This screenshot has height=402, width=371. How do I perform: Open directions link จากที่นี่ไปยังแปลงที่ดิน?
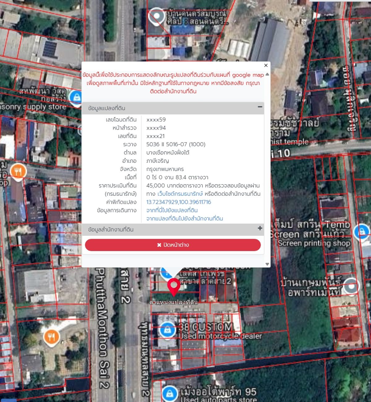172,210
